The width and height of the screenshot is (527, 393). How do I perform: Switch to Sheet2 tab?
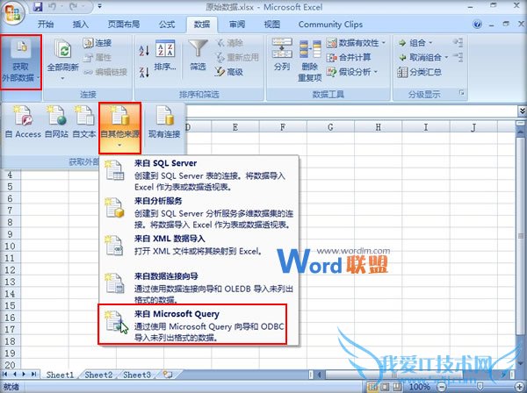click(x=98, y=375)
